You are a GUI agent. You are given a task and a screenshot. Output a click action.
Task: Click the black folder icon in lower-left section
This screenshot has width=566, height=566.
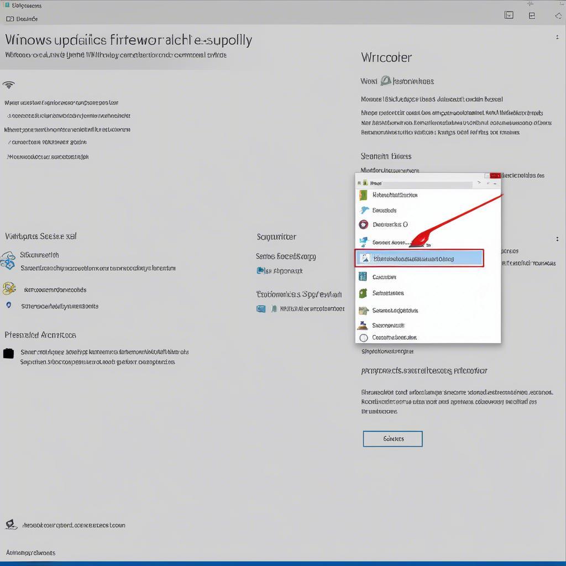(8, 353)
